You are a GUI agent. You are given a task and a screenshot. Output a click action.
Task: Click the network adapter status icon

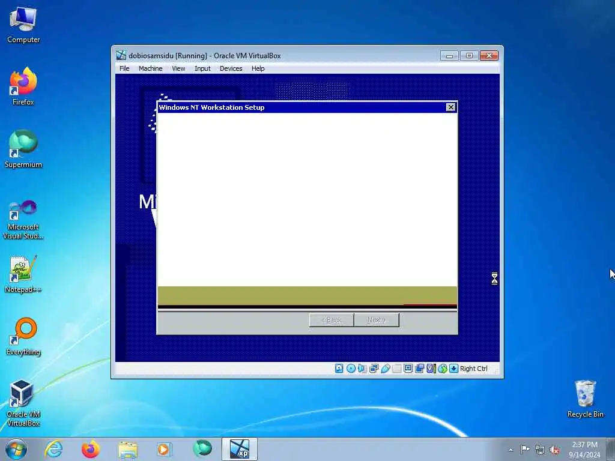click(x=374, y=369)
